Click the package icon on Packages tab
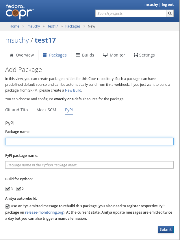This screenshot has height=240, width=180. [x=45, y=55]
